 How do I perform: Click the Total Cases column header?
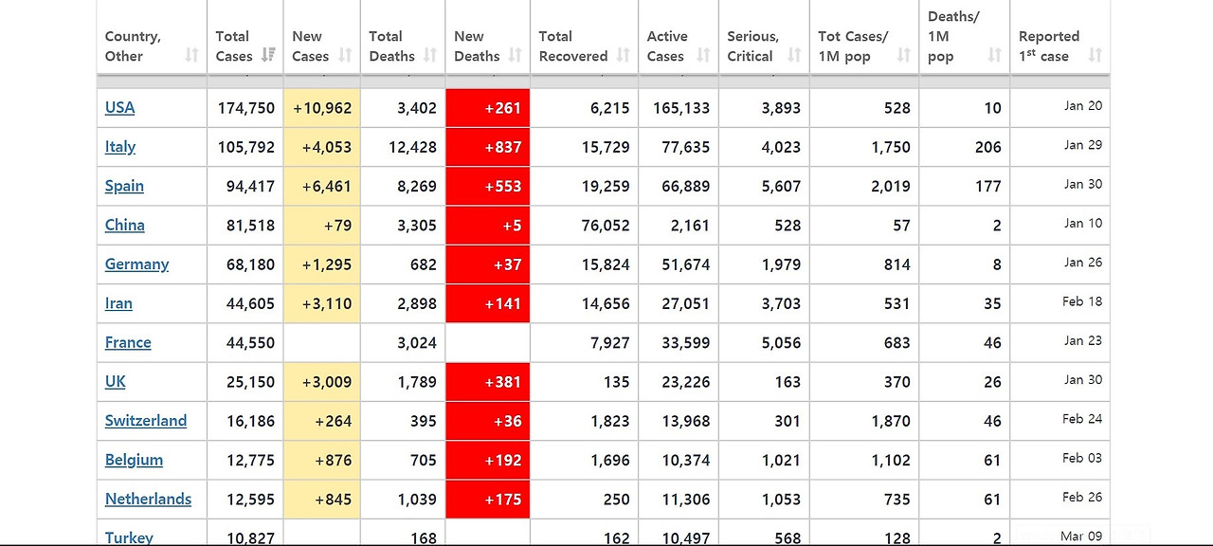tap(245, 37)
